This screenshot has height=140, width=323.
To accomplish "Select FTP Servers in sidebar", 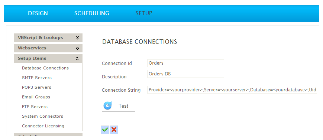I will (35, 107).
